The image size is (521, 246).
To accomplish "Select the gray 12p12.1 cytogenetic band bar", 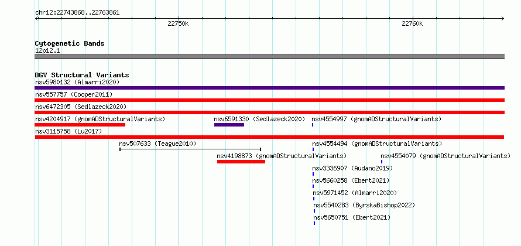I will point(269,57).
